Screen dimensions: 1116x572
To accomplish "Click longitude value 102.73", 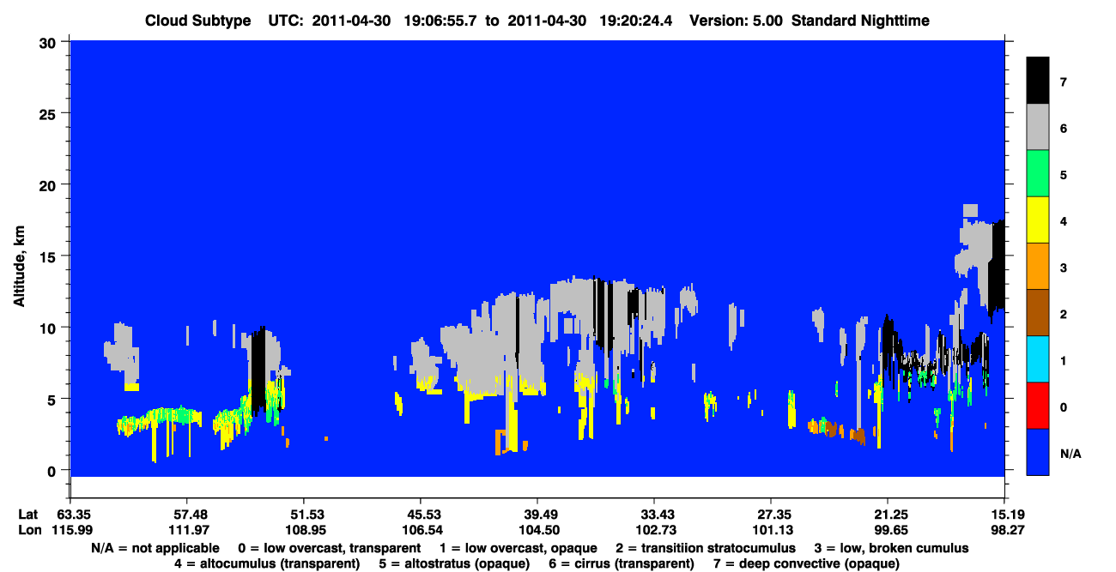I will 654,531.
